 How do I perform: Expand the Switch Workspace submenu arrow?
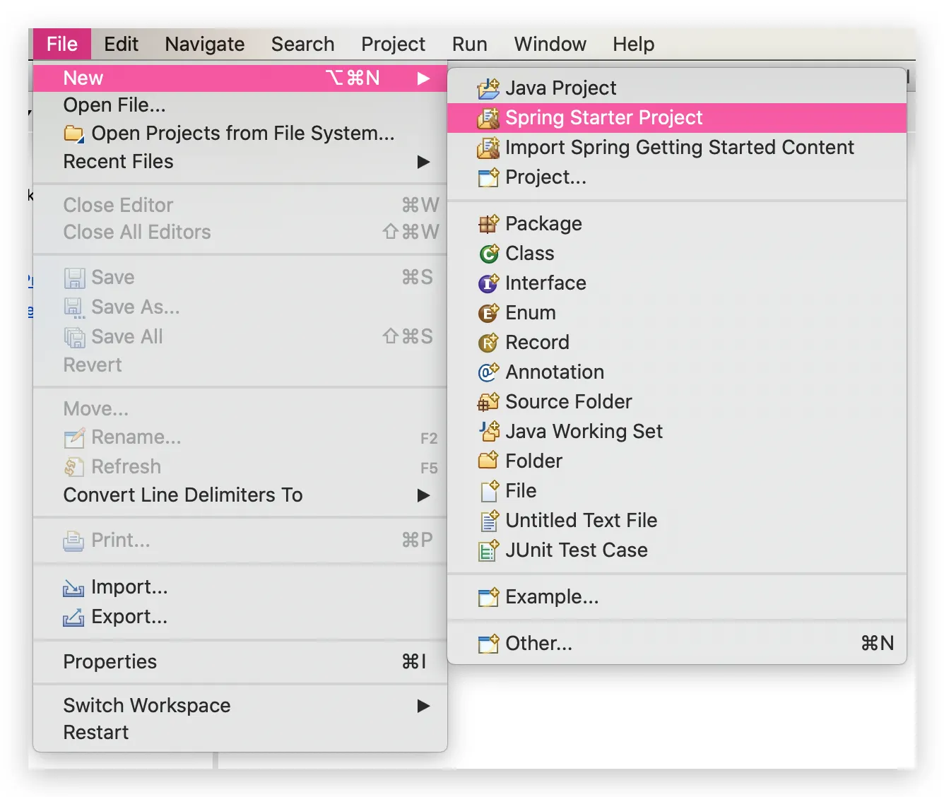point(423,706)
